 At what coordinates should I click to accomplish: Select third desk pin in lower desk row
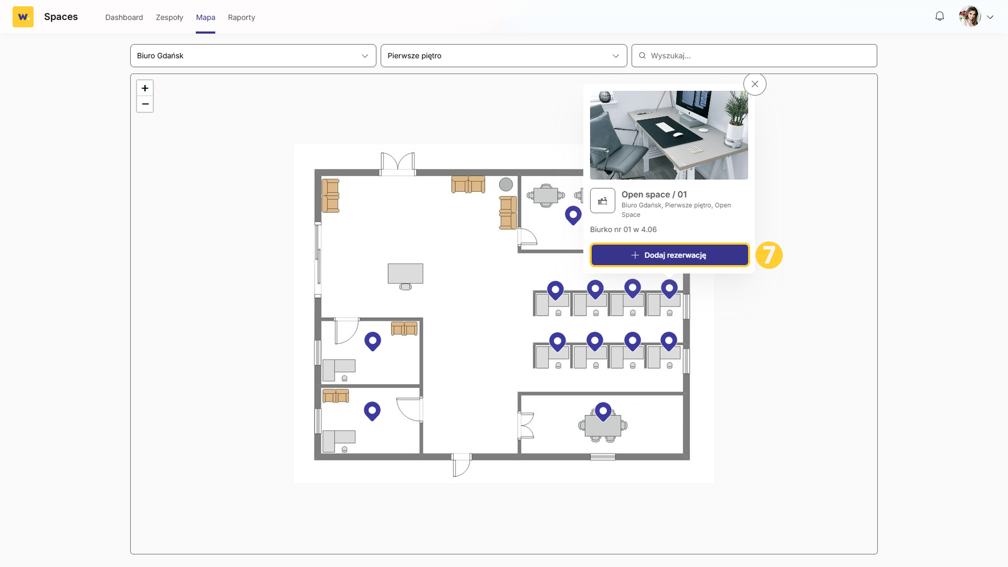(633, 342)
